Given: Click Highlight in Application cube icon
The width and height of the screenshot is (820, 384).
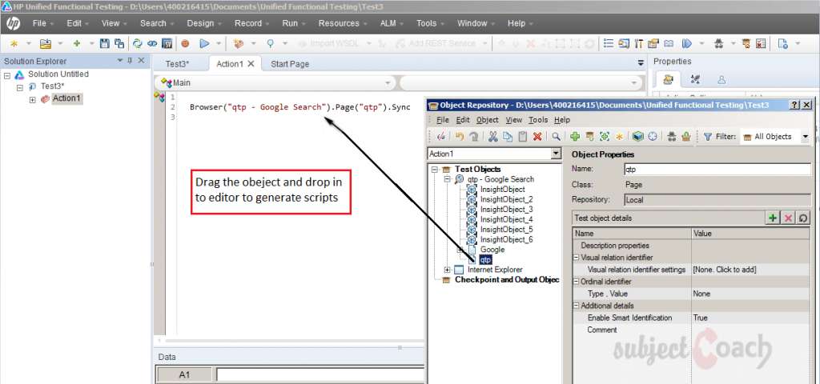Looking at the screenshot, I should coord(637,136).
